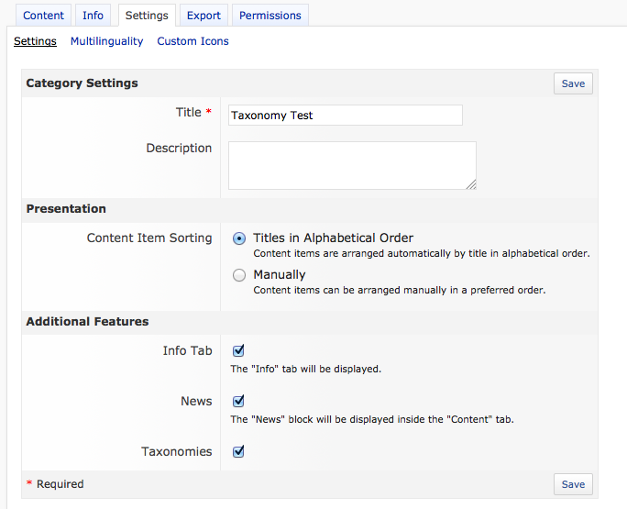627x509 pixels.
Task: Go to the Export tab
Action: tap(203, 16)
